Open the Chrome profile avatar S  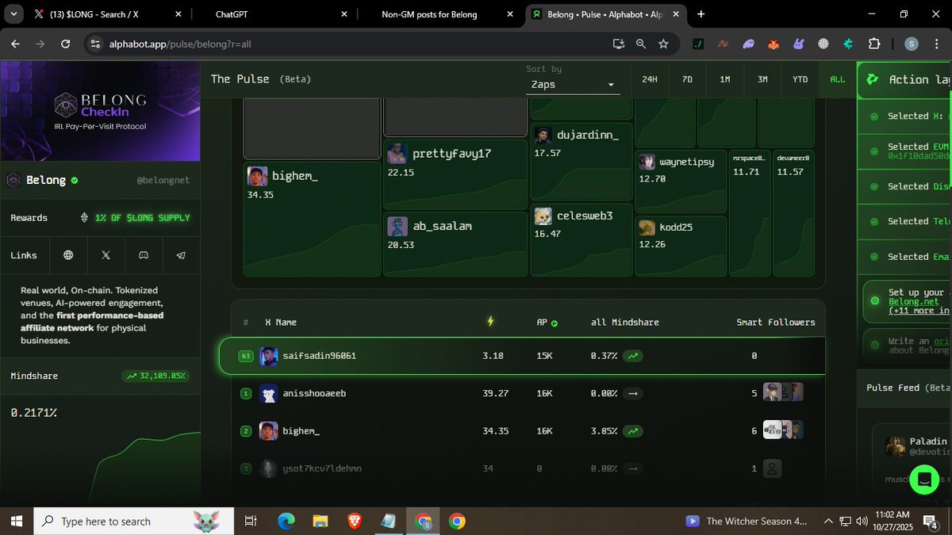(912, 44)
